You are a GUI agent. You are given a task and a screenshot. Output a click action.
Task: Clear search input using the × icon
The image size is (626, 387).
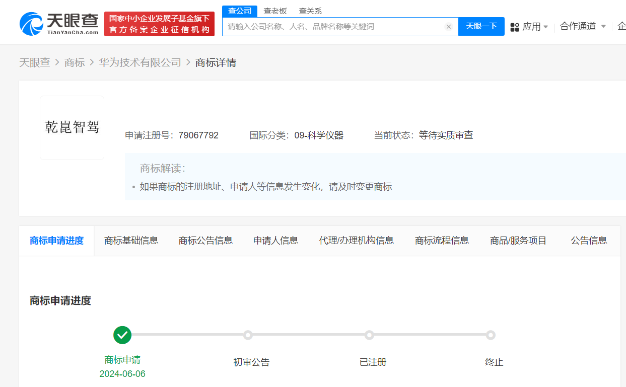coord(448,27)
